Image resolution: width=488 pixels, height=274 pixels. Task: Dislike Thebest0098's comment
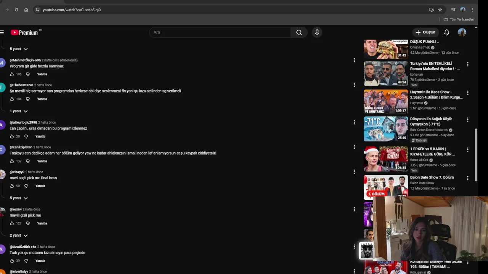click(27, 99)
